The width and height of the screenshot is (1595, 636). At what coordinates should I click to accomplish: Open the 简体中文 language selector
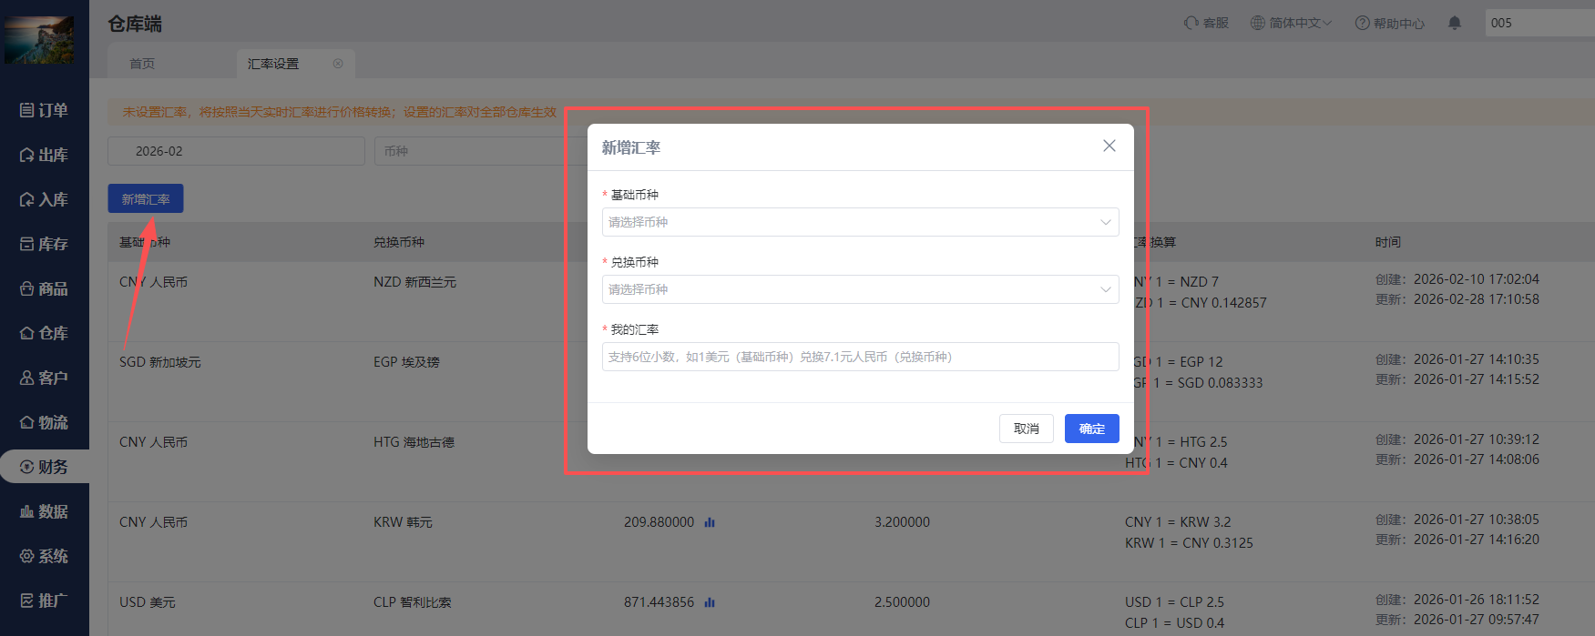(1291, 23)
